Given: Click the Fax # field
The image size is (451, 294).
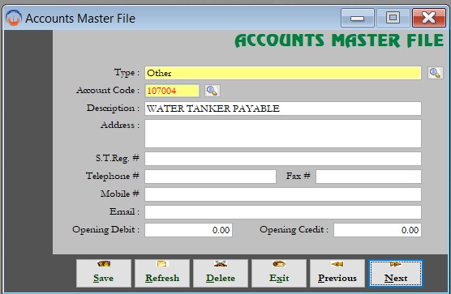Looking at the screenshot, I should coord(368,177).
